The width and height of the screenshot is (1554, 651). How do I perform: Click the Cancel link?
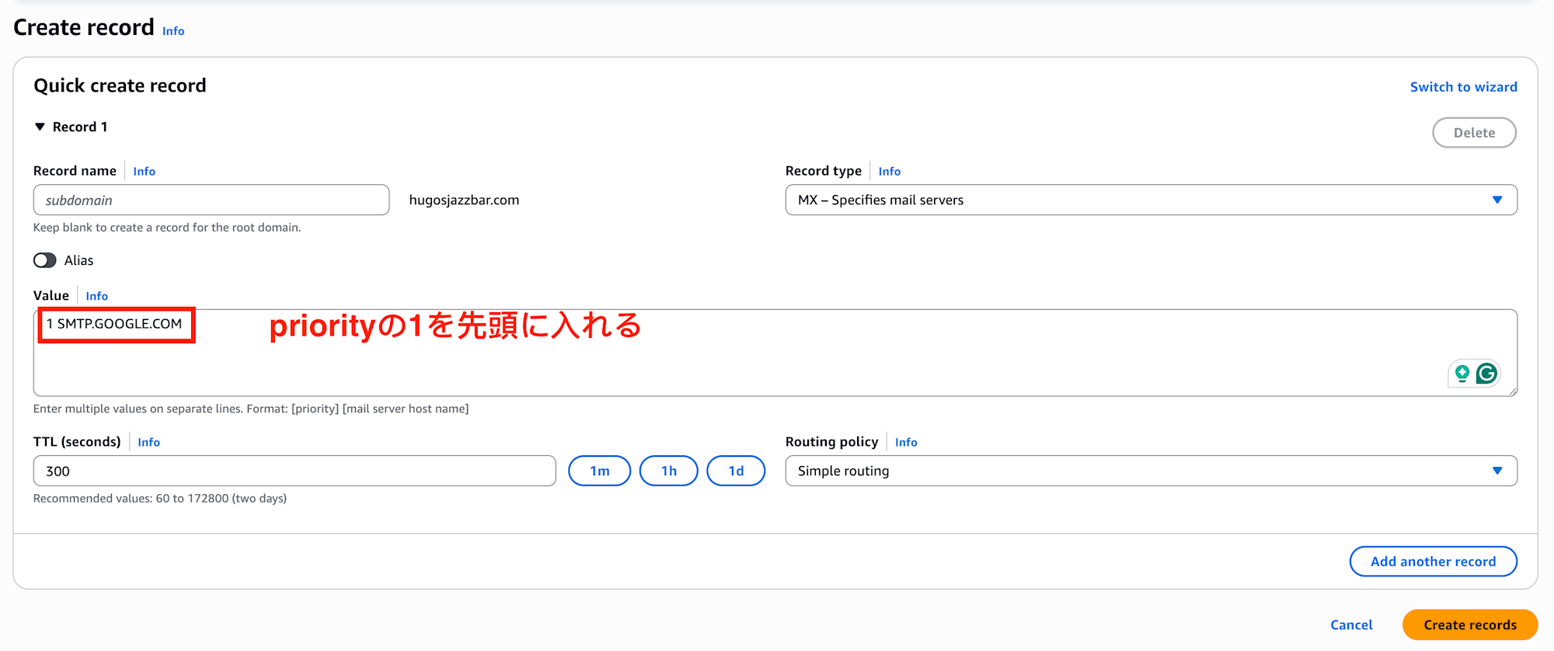click(x=1351, y=625)
